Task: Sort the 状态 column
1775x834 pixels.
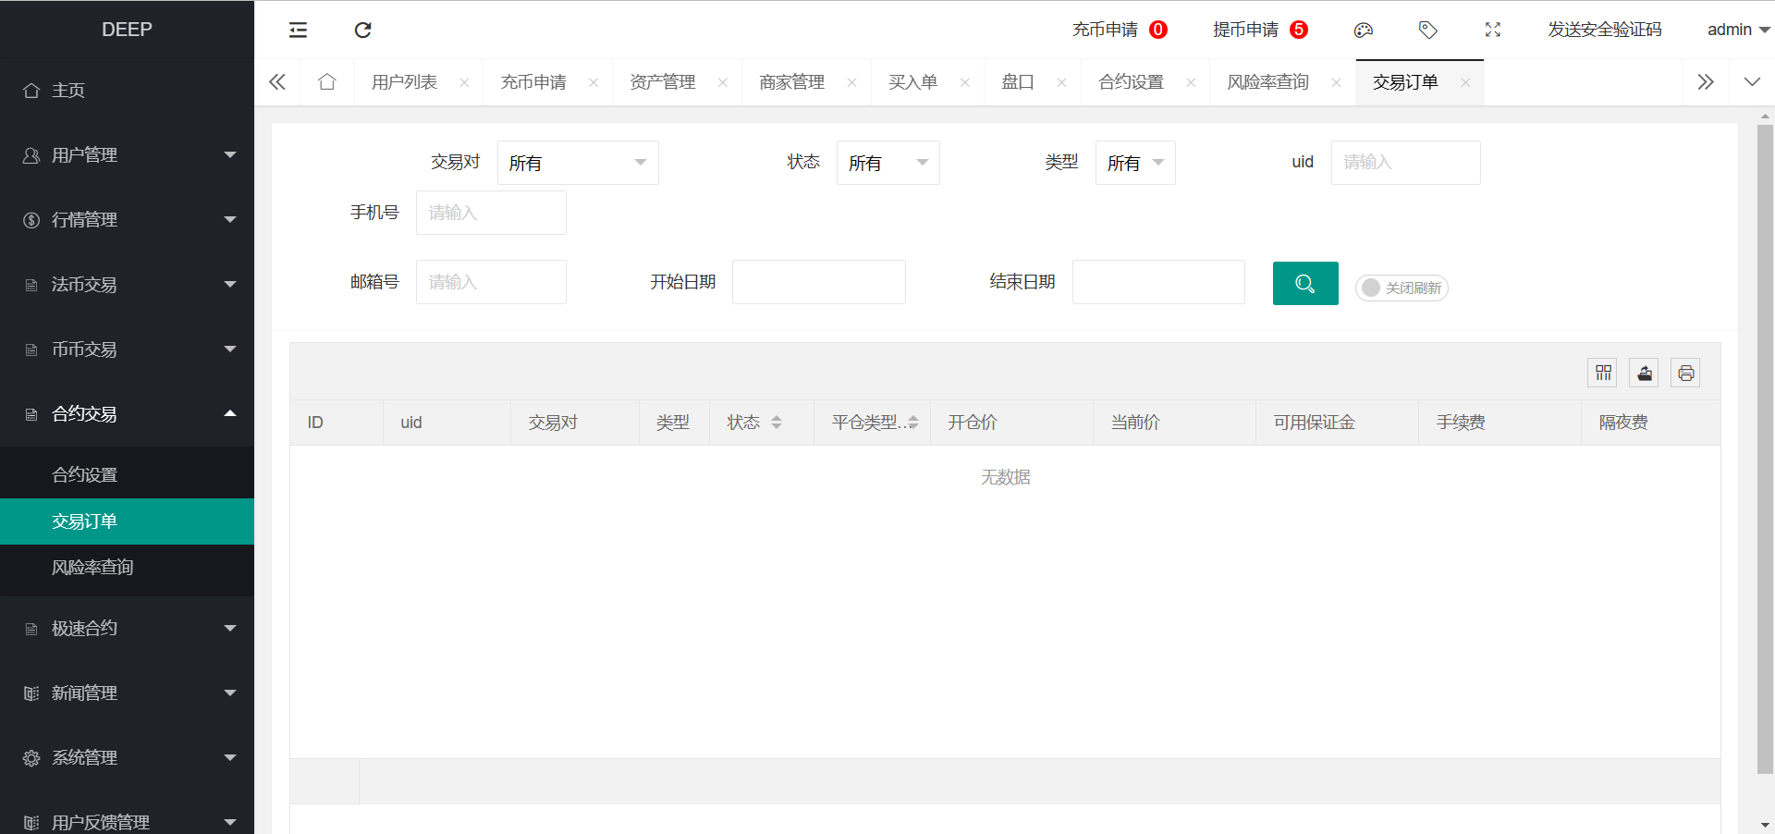Action: 777,422
